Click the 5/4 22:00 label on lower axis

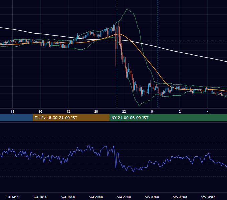124,197
